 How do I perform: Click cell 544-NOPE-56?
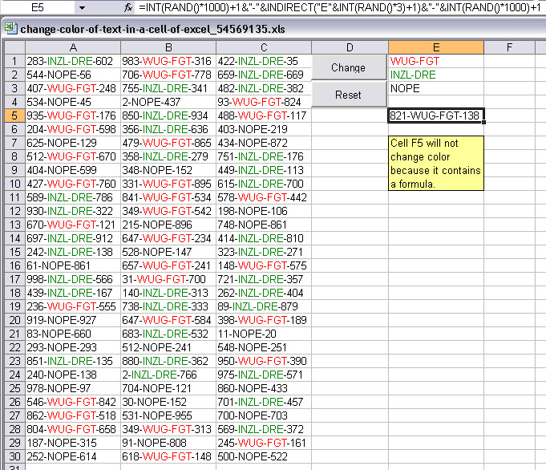coord(73,75)
